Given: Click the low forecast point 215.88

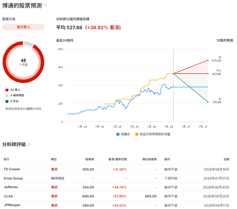Looking at the screenshot, I should (x=208, y=102).
